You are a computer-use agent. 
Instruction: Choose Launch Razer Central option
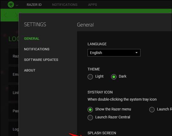click(90, 118)
